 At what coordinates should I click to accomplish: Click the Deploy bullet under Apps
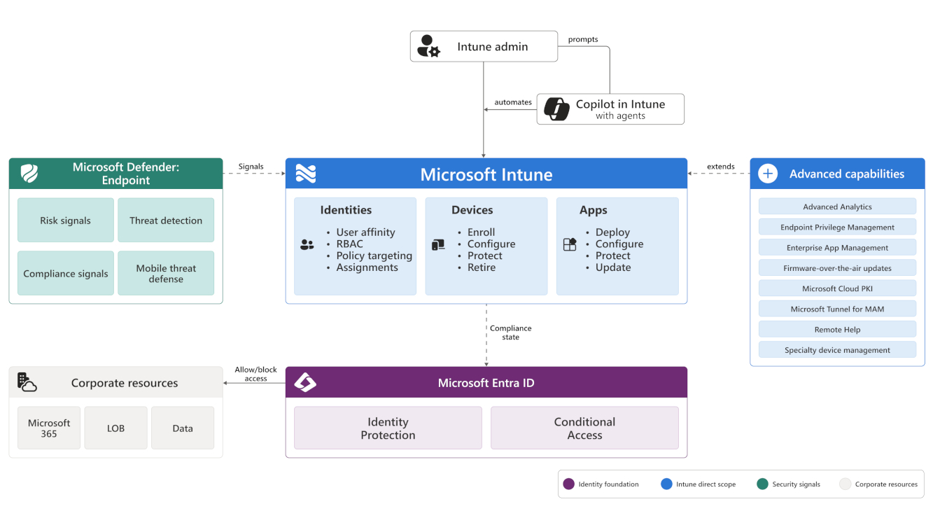click(612, 232)
